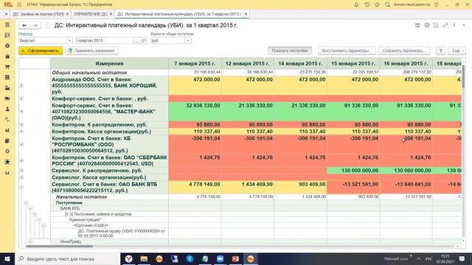This screenshot has width=472, height=265.
Task: Select the Платежный ордер УУ000000324 row
Action: point(110,233)
